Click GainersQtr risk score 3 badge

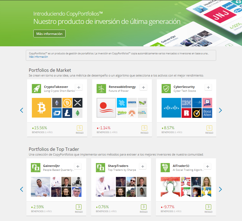pyautogui.click(x=79, y=207)
